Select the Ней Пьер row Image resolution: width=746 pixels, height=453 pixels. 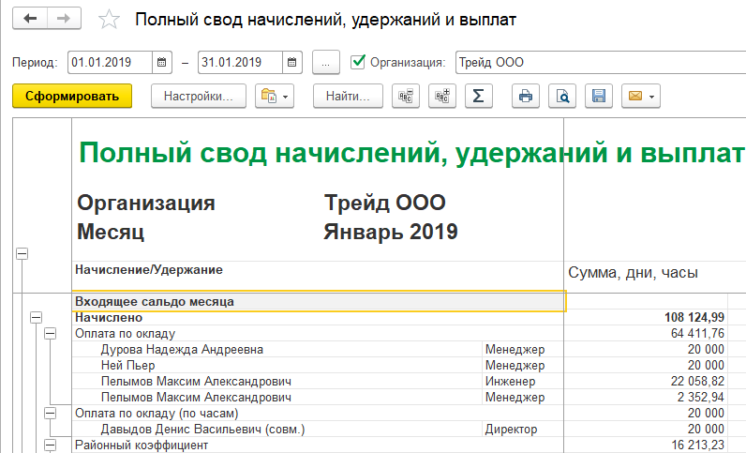[128, 366]
